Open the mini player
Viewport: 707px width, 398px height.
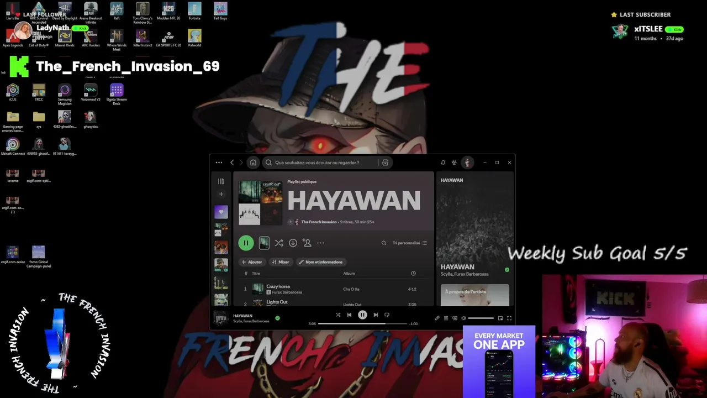tap(500, 318)
